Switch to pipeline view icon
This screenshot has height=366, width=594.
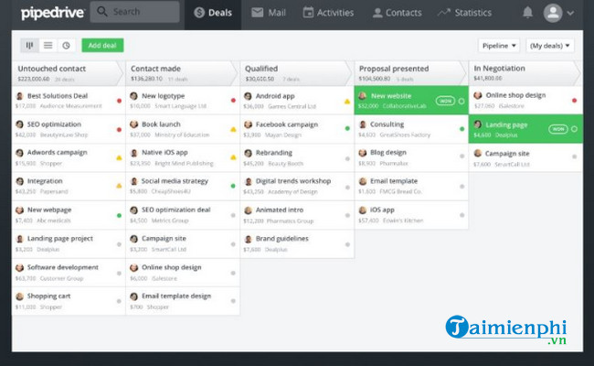click(29, 46)
